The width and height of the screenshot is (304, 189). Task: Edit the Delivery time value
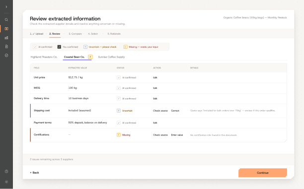coord(155,99)
